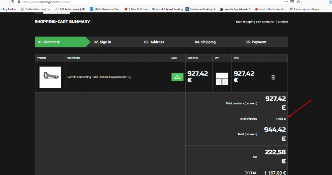
Task: Open the AS3 Performance bookmark
Action: [71, 9]
